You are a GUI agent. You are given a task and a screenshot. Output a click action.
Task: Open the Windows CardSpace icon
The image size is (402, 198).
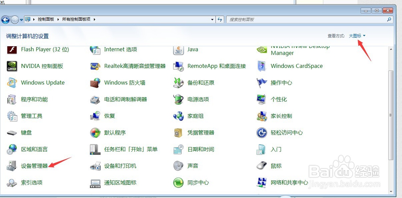click(262, 66)
